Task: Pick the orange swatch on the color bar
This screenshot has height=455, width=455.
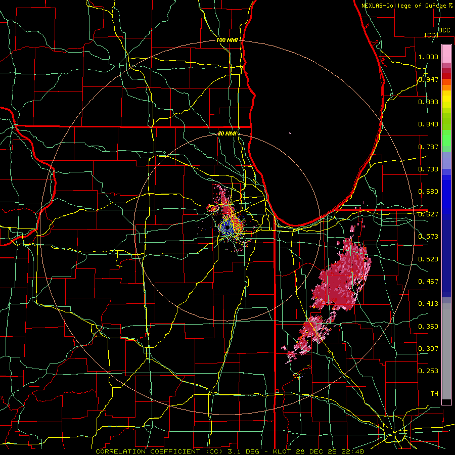Action: (446, 87)
